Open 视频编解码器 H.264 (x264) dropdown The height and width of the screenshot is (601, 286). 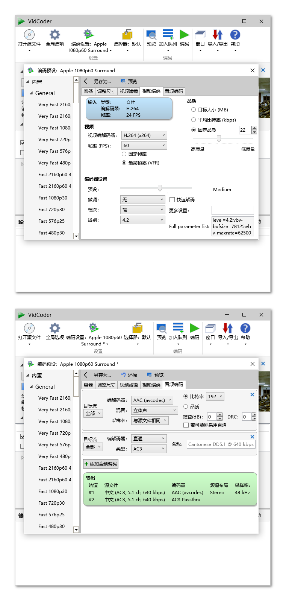click(144, 135)
